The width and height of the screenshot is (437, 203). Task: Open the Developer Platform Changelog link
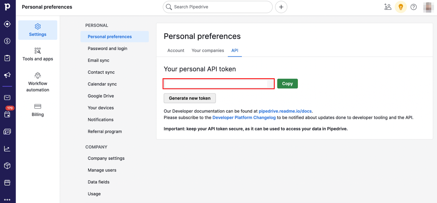244,117
